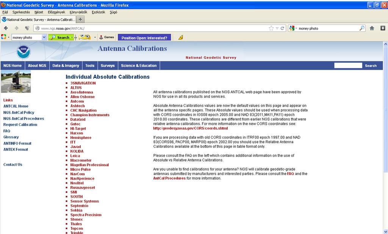Open the Súgó menu
Viewport: 388px width, 234px height.
(x=113, y=12)
